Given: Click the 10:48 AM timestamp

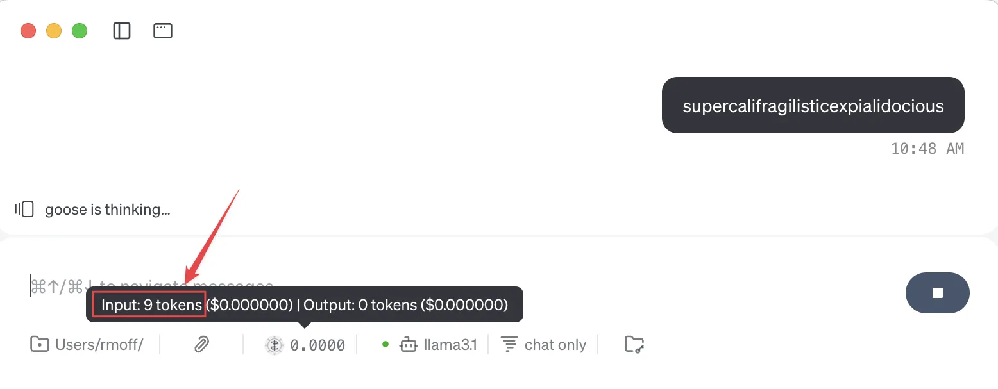Looking at the screenshot, I should [927, 149].
